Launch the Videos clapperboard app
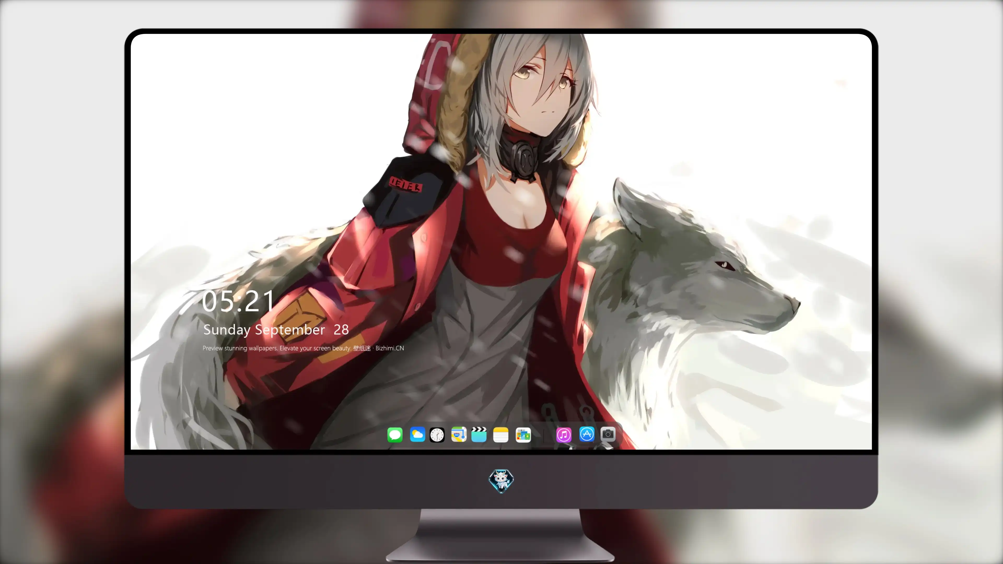Viewport: 1003px width, 564px height. tap(479, 434)
